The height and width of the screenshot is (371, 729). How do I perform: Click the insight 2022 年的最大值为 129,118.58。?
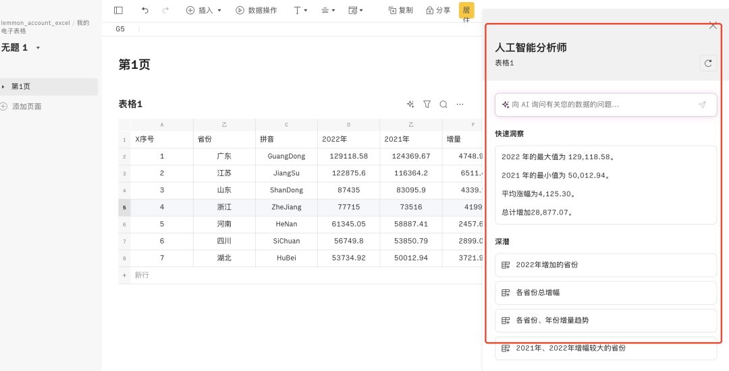click(x=558, y=157)
